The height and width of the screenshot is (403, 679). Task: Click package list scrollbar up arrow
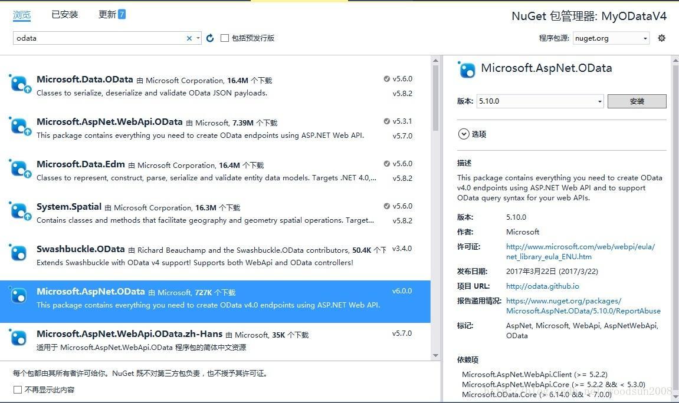pos(435,61)
